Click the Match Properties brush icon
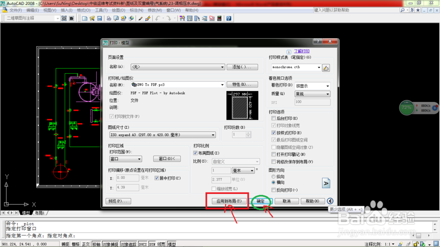Screen dimensions: 440x247 pos(140,18)
